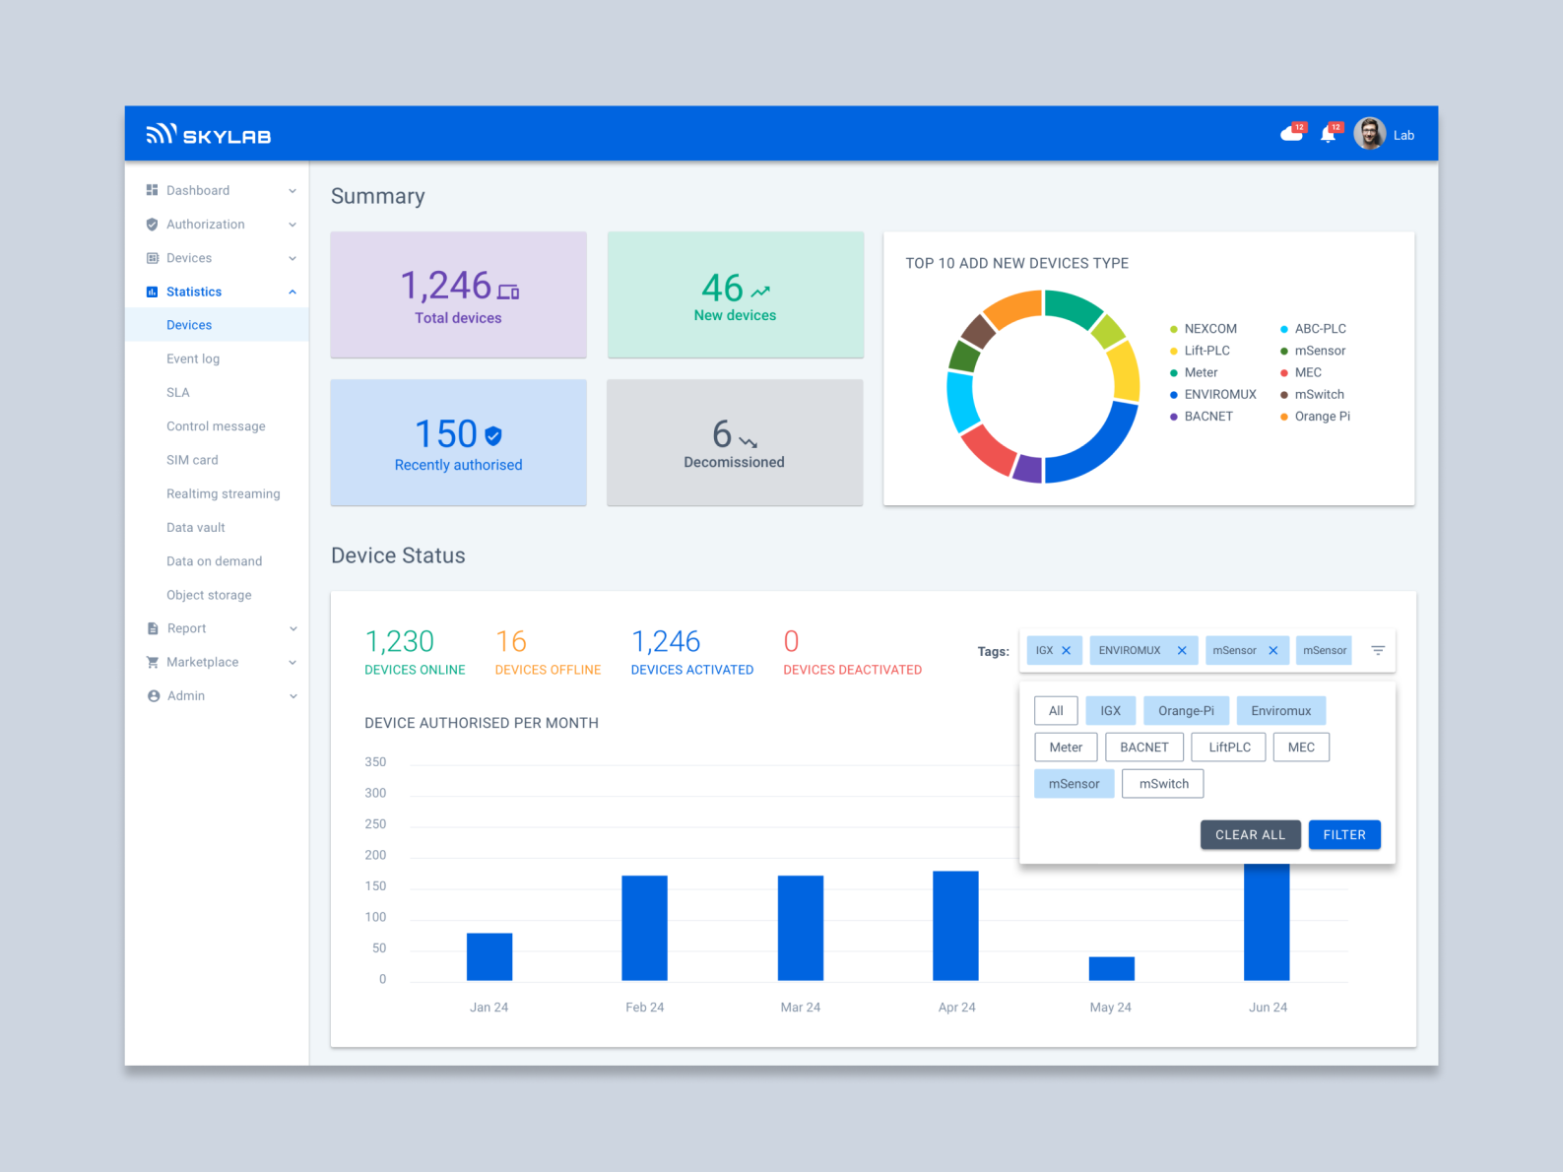Click the total devices icon beside 1,246
The height and width of the screenshot is (1172, 1563).
(508, 292)
